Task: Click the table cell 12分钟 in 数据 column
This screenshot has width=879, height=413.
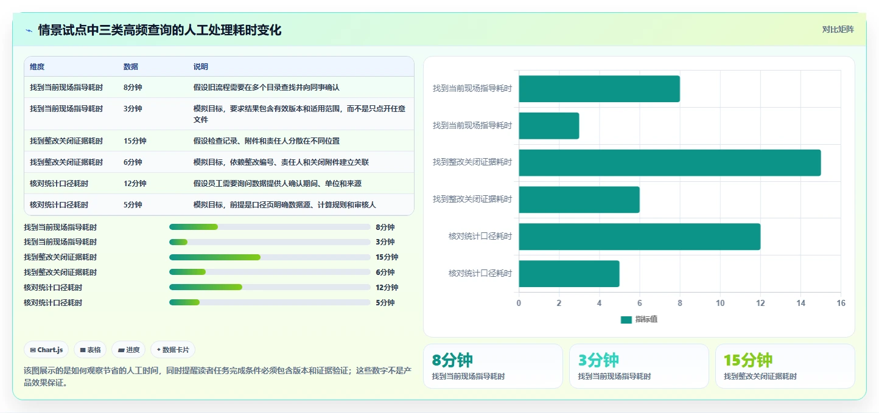Action: (135, 183)
